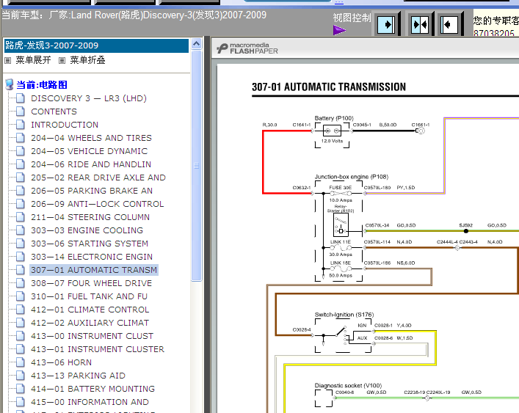Click page icon for DISCOVERY 3 — LR3 (LHD)
Screen dimensions: 519x413
pos(21,98)
